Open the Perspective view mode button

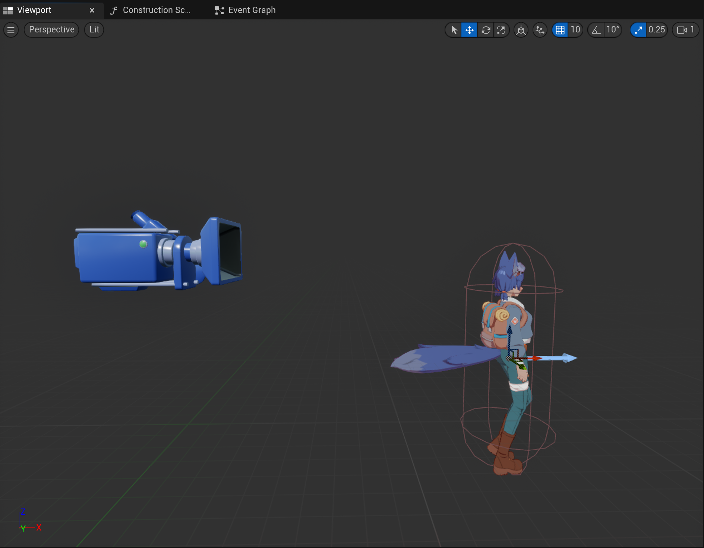[51, 30]
